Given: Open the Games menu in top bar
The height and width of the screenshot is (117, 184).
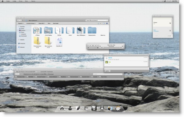Looking at the screenshot, I should point(33,1).
